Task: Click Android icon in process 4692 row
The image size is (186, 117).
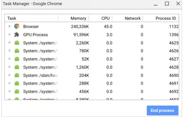Action: point(17,91)
